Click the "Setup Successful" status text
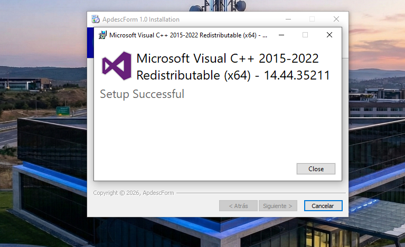This screenshot has height=247, width=405. coord(142,94)
